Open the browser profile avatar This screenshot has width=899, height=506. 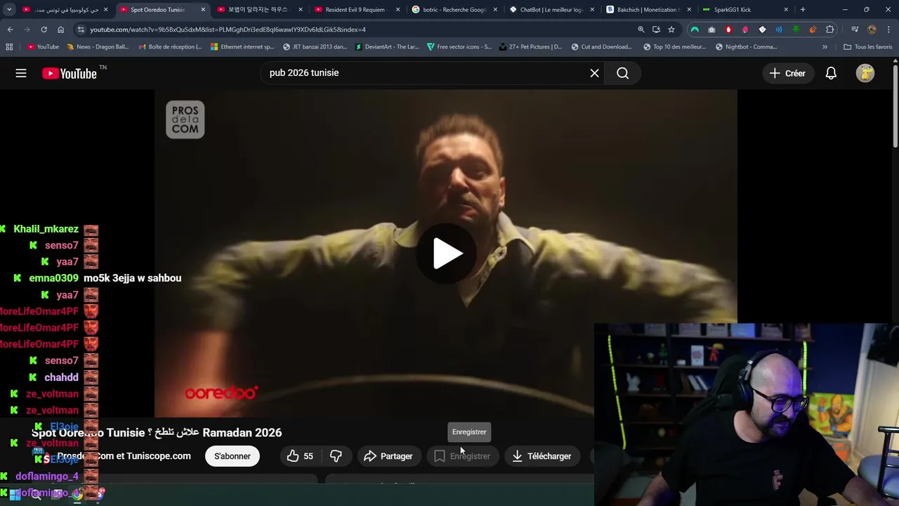pyautogui.click(x=872, y=30)
